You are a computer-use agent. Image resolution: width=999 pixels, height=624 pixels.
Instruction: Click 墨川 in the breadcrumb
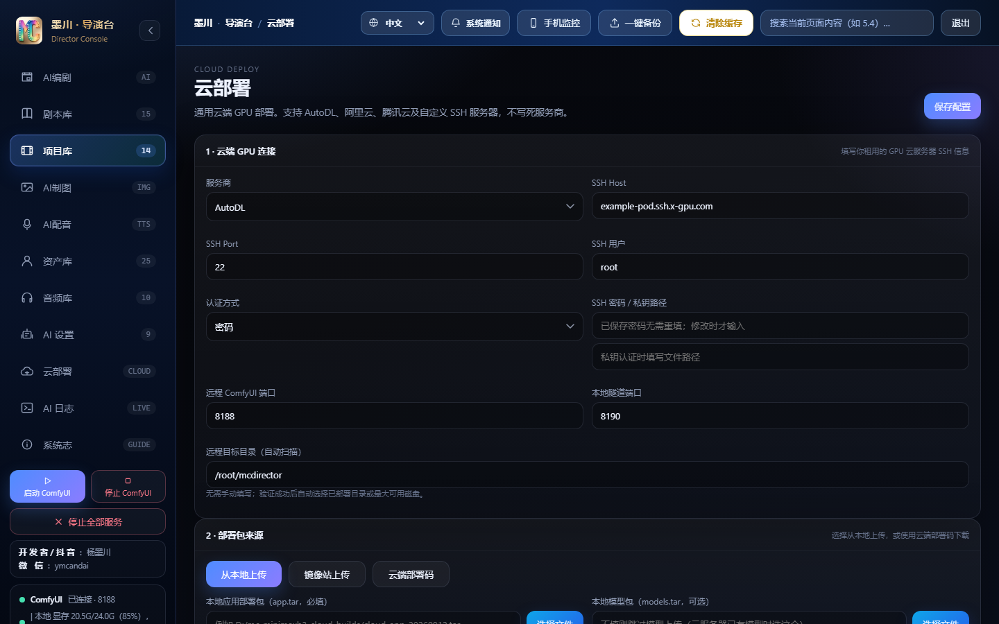click(203, 23)
